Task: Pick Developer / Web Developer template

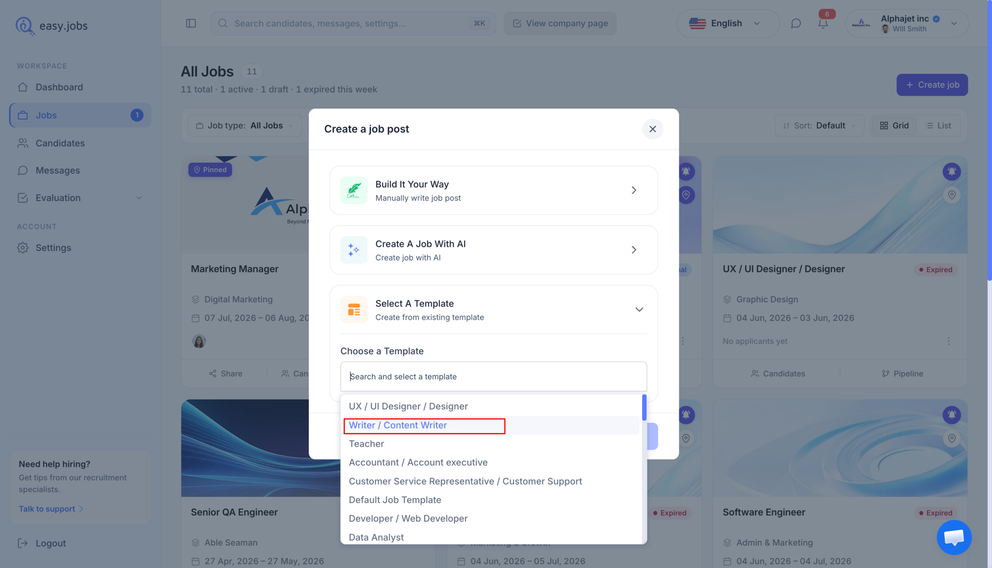Action: (491, 518)
